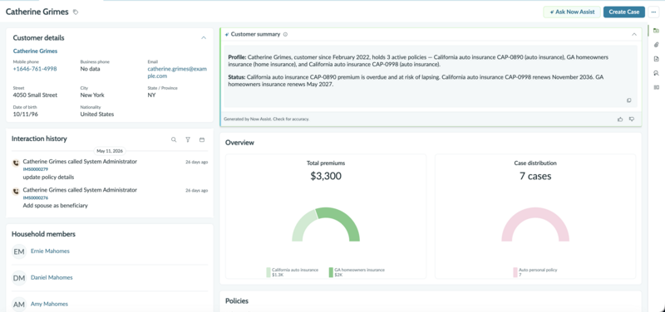
Task: Click the Auto personal policy legend swatch
Action: (x=515, y=272)
